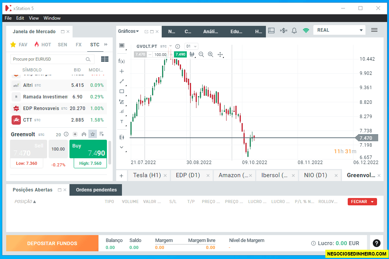The width and height of the screenshot is (389, 259).
Task: Close the Tesla (H1) chart tab
Action: [x=165, y=176]
